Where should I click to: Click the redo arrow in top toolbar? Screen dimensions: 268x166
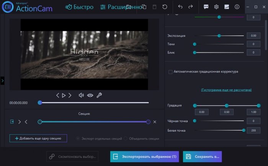point(191,7)
